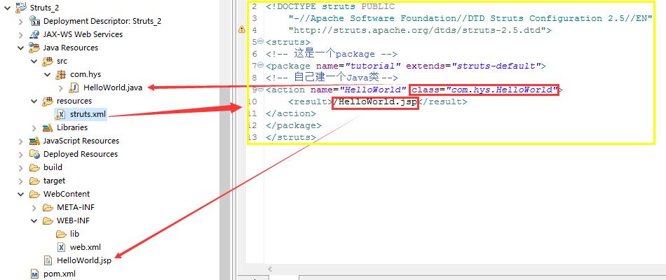Click the struts-2.5.dtd URL text

click(418, 30)
